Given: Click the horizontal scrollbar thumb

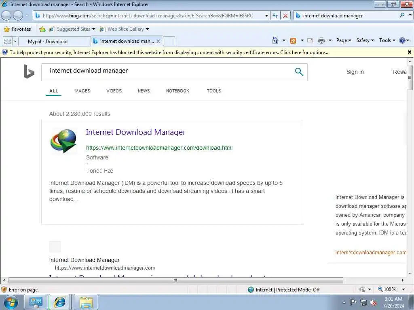Looking at the screenshot, I should pos(175,280).
